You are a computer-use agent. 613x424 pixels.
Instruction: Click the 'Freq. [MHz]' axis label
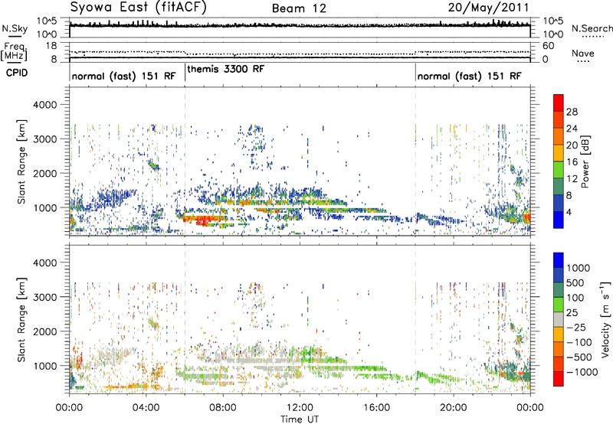tap(15, 51)
